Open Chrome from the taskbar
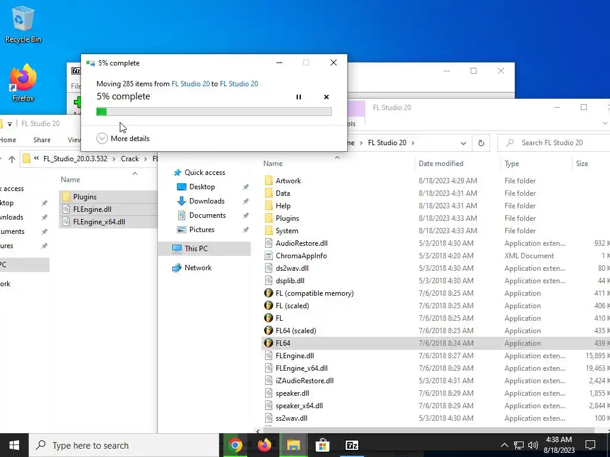 (235, 445)
